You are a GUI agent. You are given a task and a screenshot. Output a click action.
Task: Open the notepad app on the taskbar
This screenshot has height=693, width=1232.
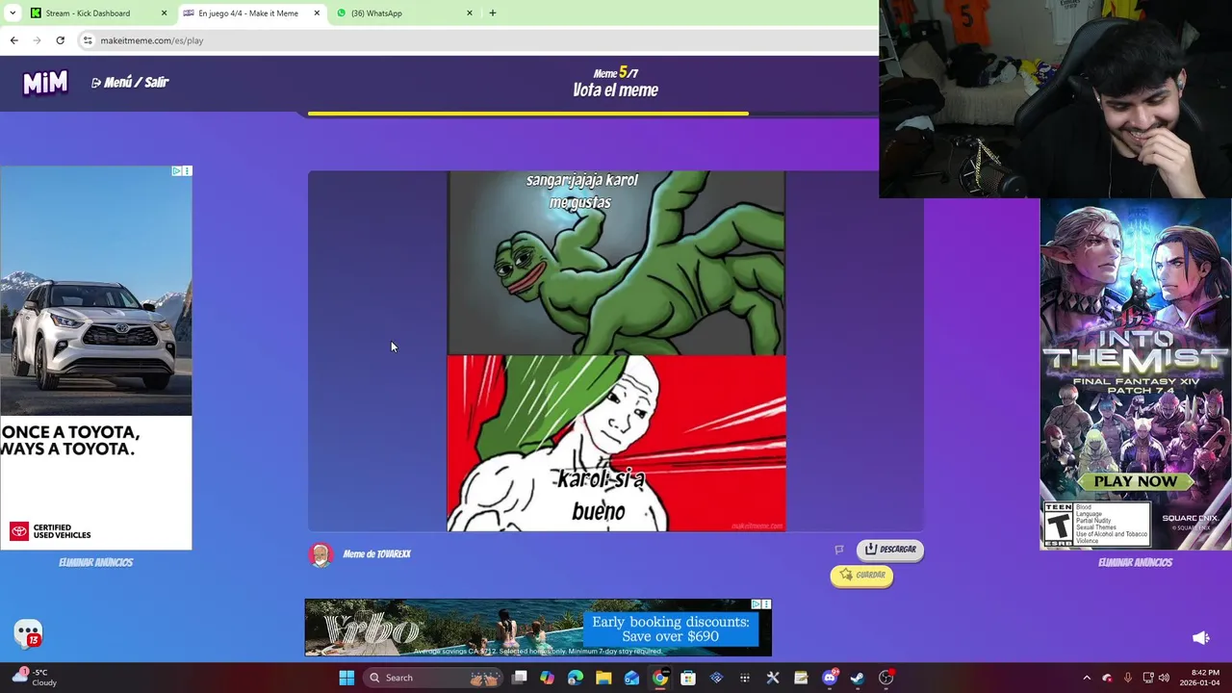pos(801,678)
